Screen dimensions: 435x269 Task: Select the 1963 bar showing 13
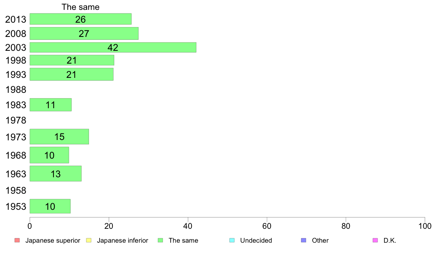(56, 174)
